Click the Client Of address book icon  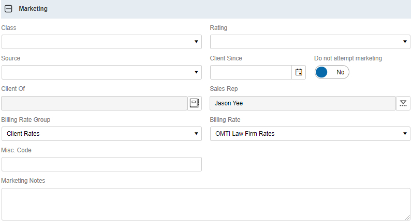point(195,103)
